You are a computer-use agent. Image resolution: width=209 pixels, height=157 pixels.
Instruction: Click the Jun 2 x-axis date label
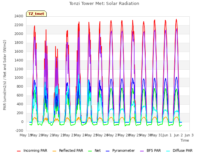click(178, 135)
